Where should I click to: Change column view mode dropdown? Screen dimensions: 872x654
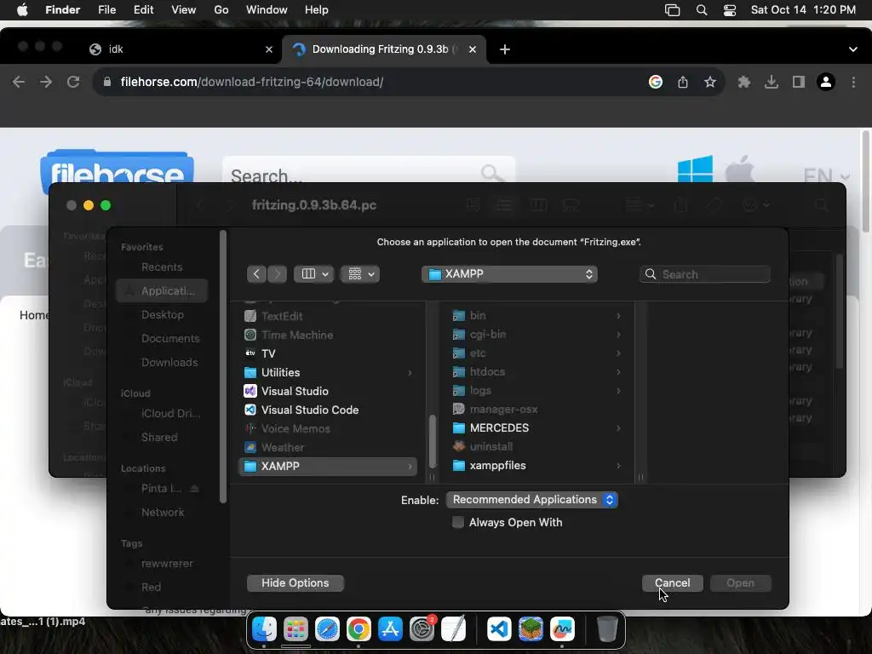[x=313, y=273]
